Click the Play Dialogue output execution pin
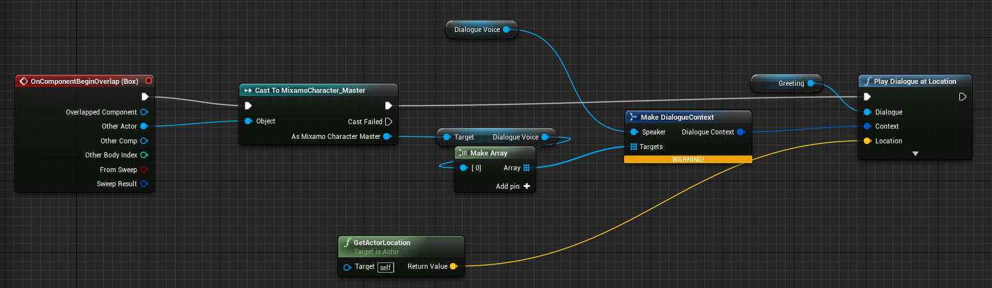 (962, 97)
